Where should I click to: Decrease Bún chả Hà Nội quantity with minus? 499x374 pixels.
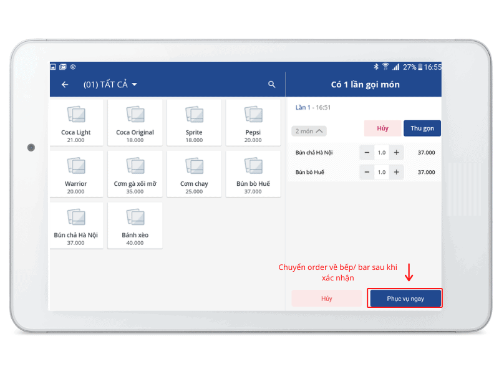pyautogui.click(x=367, y=153)
